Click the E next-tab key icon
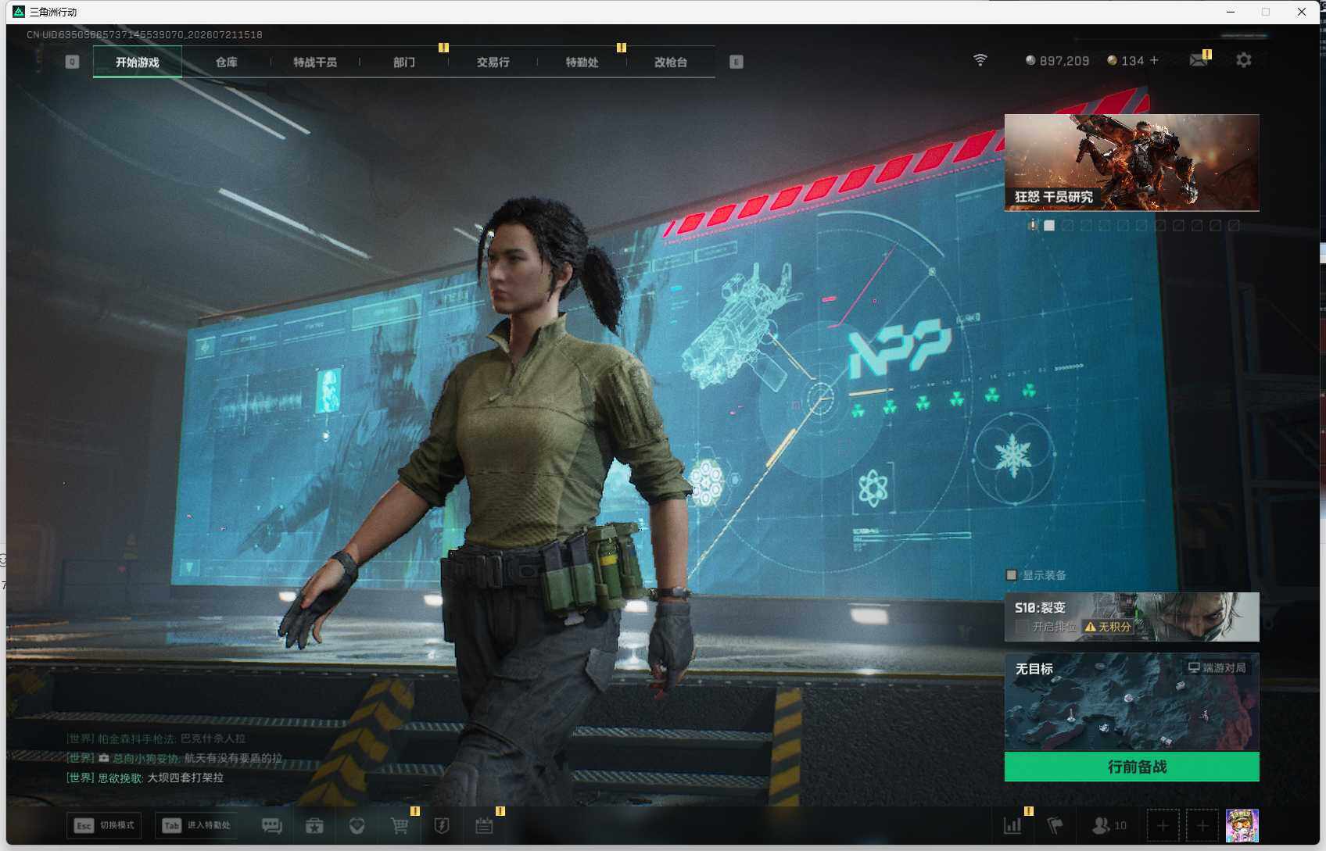 [736, 62]
